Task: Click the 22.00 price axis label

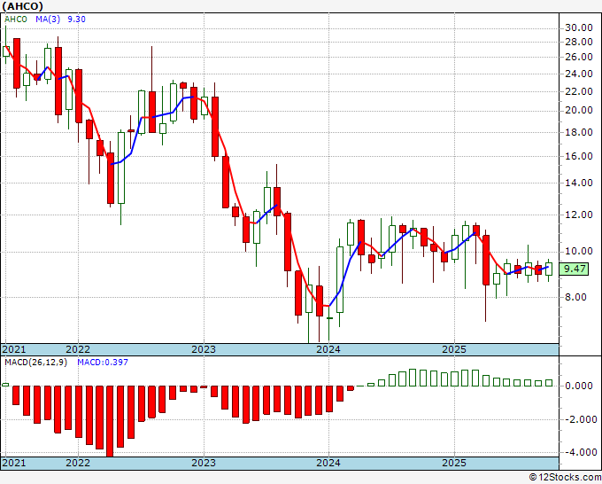Action: (579, 91)
